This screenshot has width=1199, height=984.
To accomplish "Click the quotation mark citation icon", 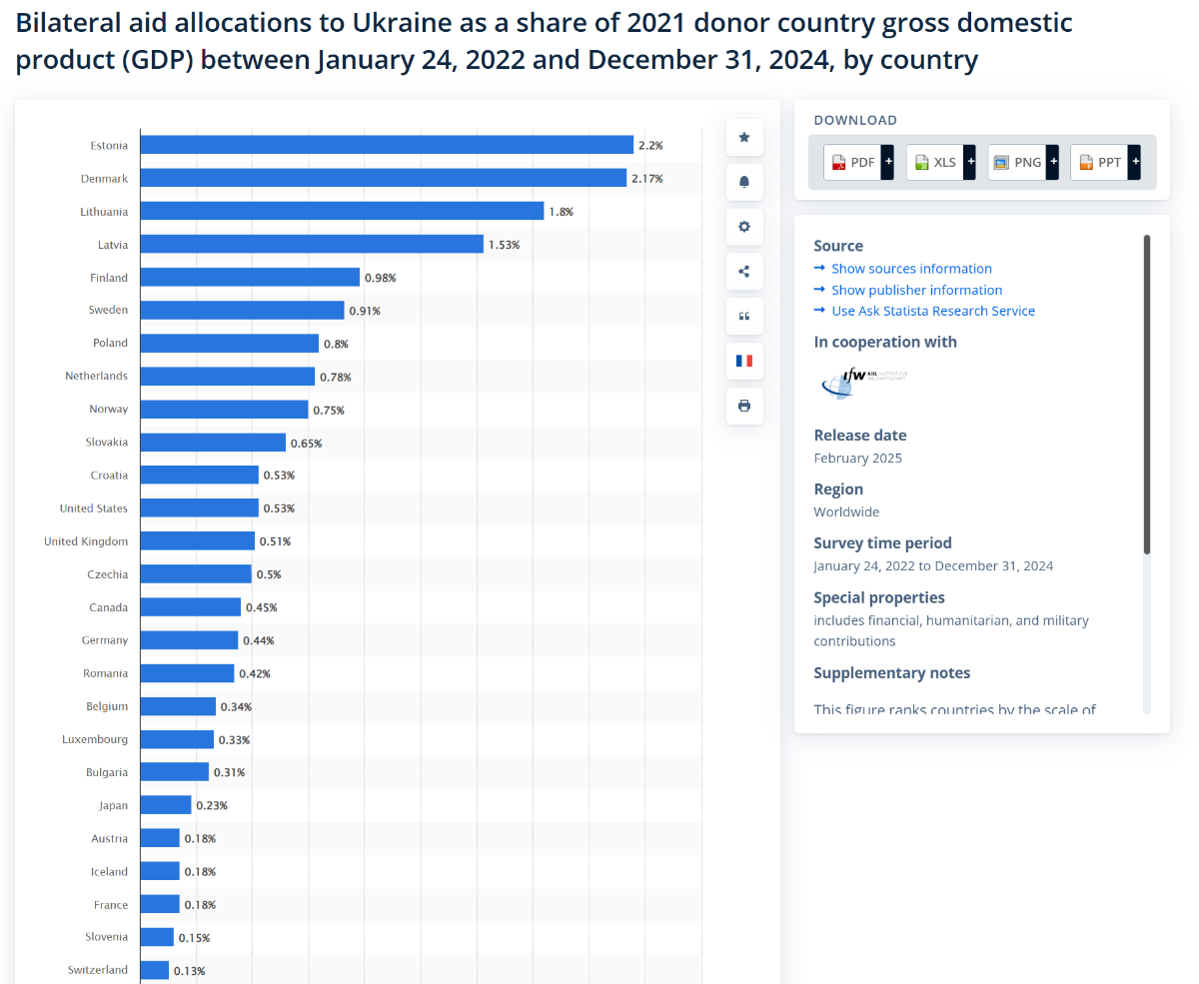I will tap(744, 317).
